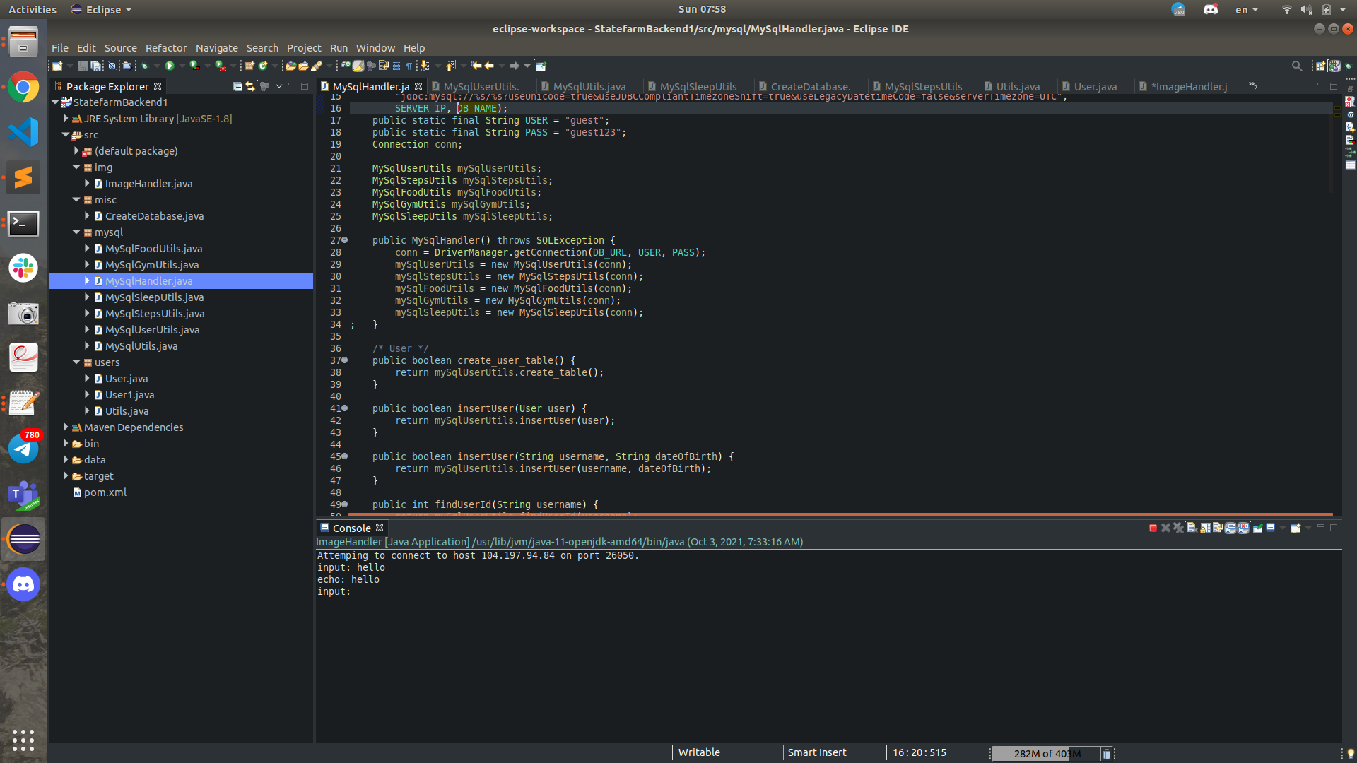Click the green Run button in toolbar

click(170, 66)
